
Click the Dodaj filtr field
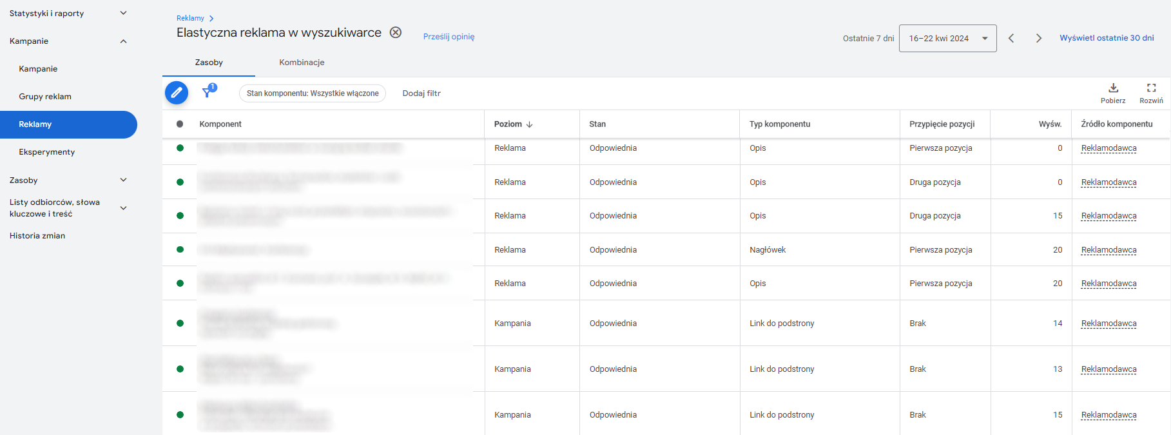(x=421, y=93)
